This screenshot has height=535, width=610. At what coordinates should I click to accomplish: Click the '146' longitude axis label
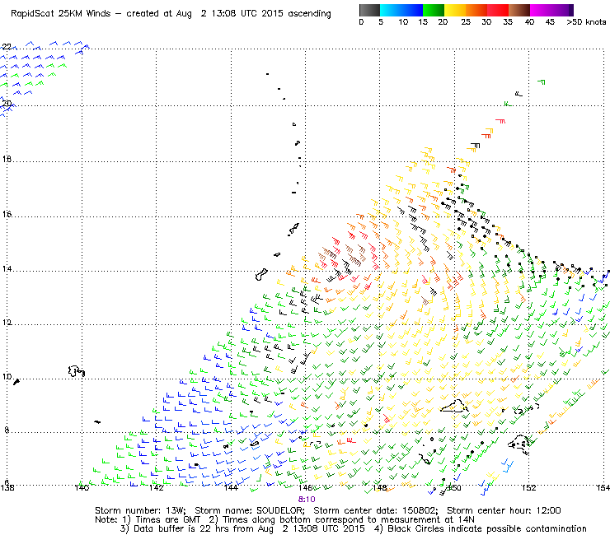point(305,487)
